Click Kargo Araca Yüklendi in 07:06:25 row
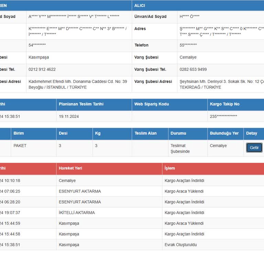Viewport: 264px width, 264px height. (184, 191)
